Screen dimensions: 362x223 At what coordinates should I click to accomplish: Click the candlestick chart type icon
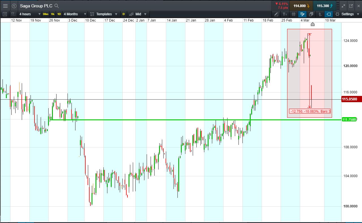point(131,14)
